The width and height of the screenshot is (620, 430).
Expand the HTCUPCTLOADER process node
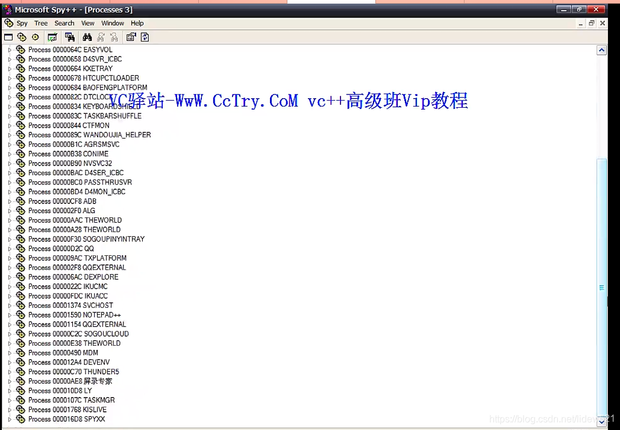pos(10,78)
